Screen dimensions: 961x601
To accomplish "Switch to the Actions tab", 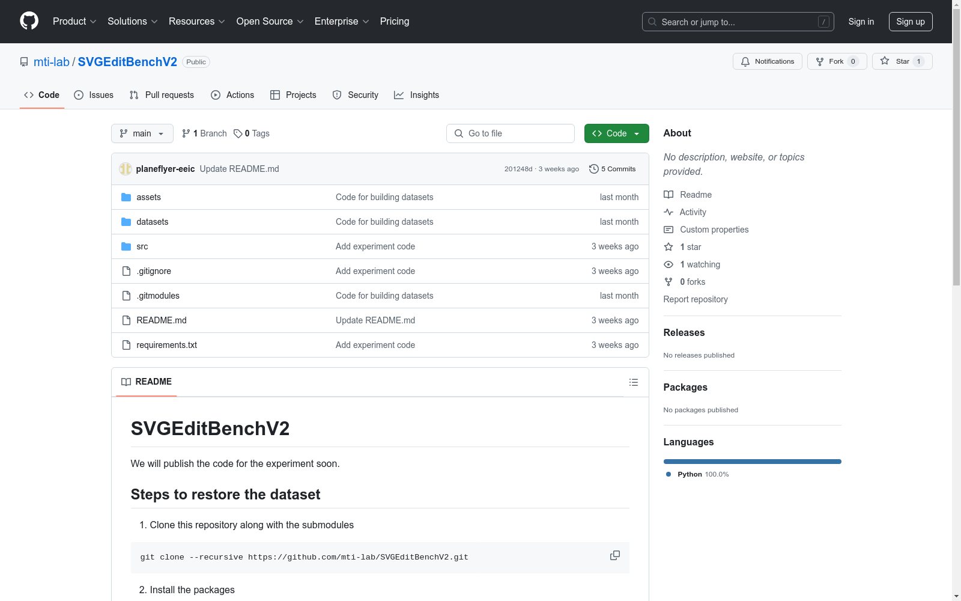I will click(232, 95).
